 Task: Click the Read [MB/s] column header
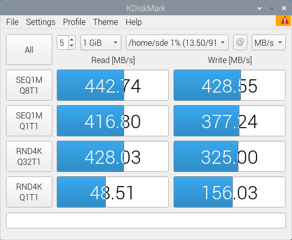tap(113, 60)
